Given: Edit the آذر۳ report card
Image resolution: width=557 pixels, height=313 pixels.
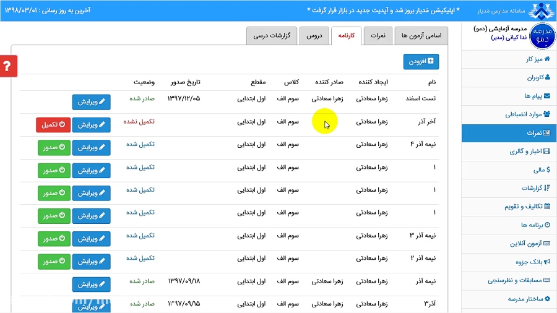Looking at the screenshot, I should pos(92,306).
